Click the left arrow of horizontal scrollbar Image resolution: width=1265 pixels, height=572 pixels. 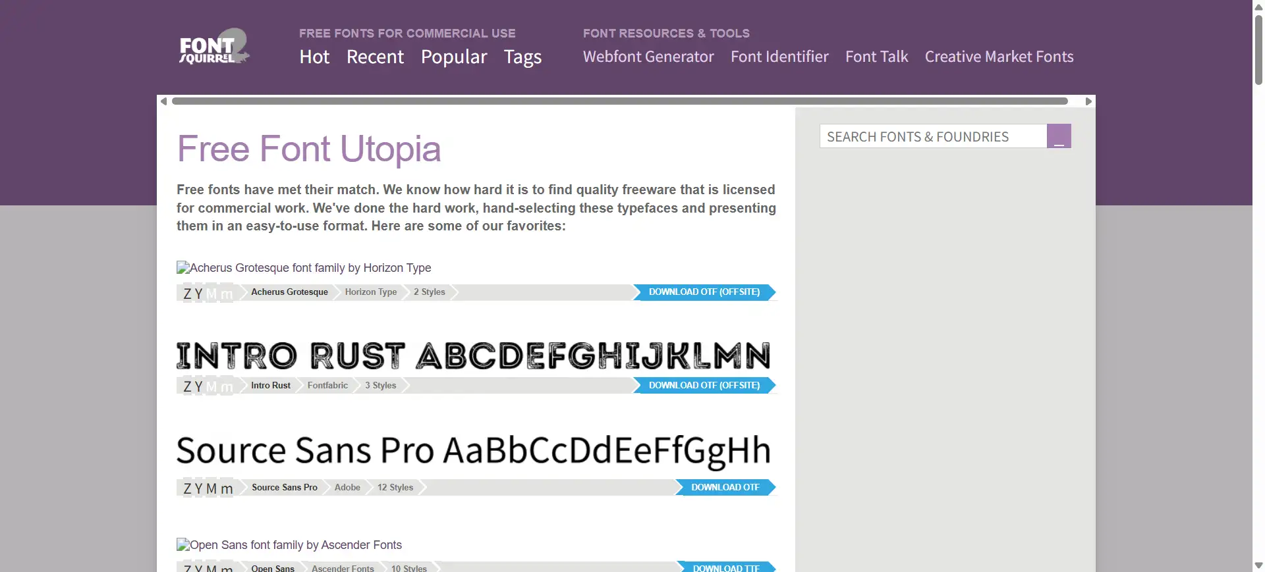(x=163, y=101)
